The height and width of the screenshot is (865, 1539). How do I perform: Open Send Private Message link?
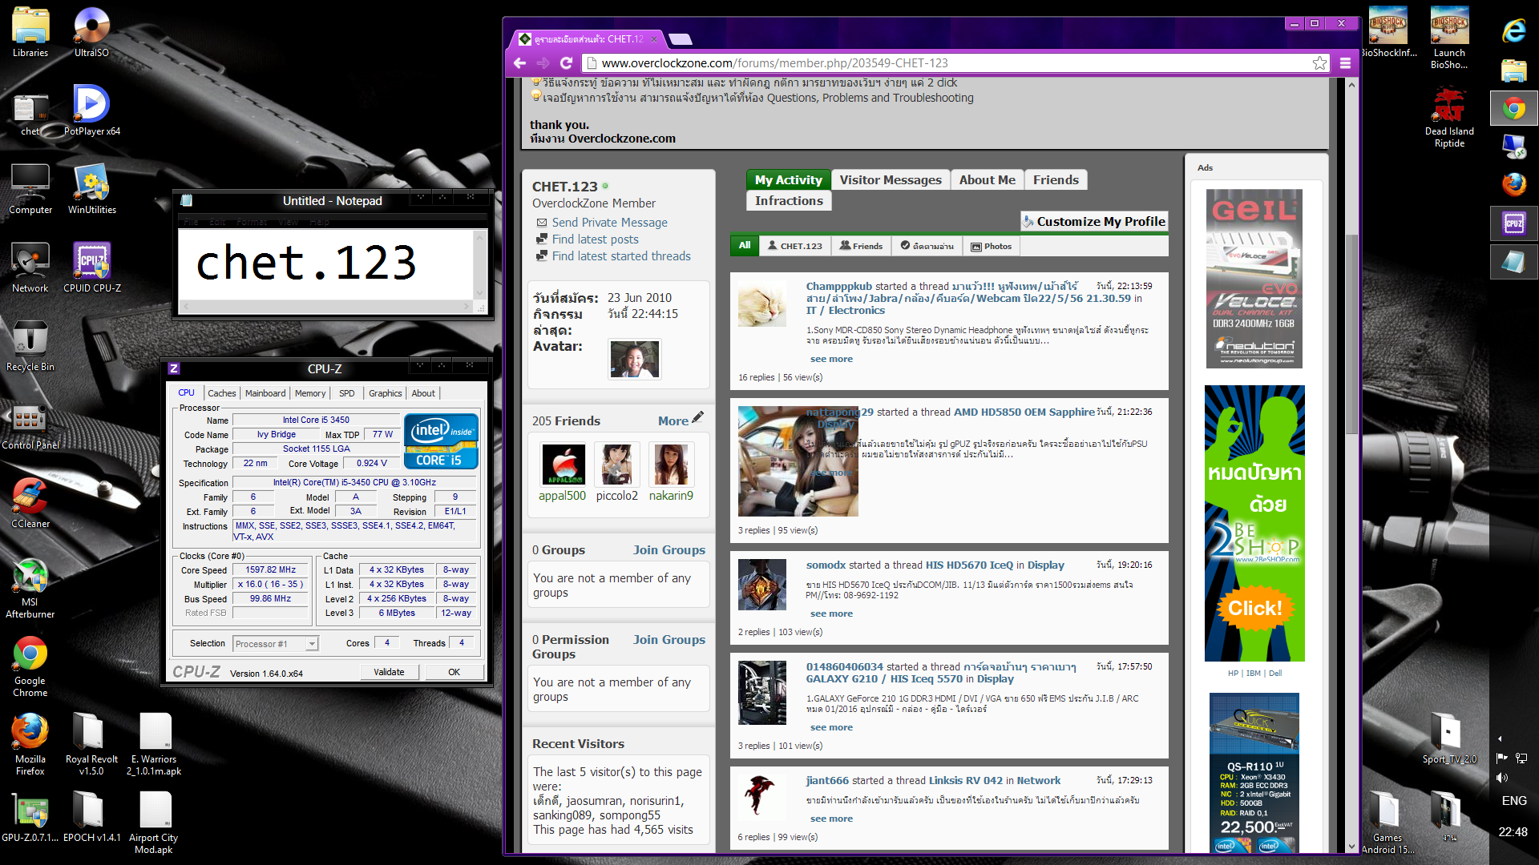(x=609, y=223)
